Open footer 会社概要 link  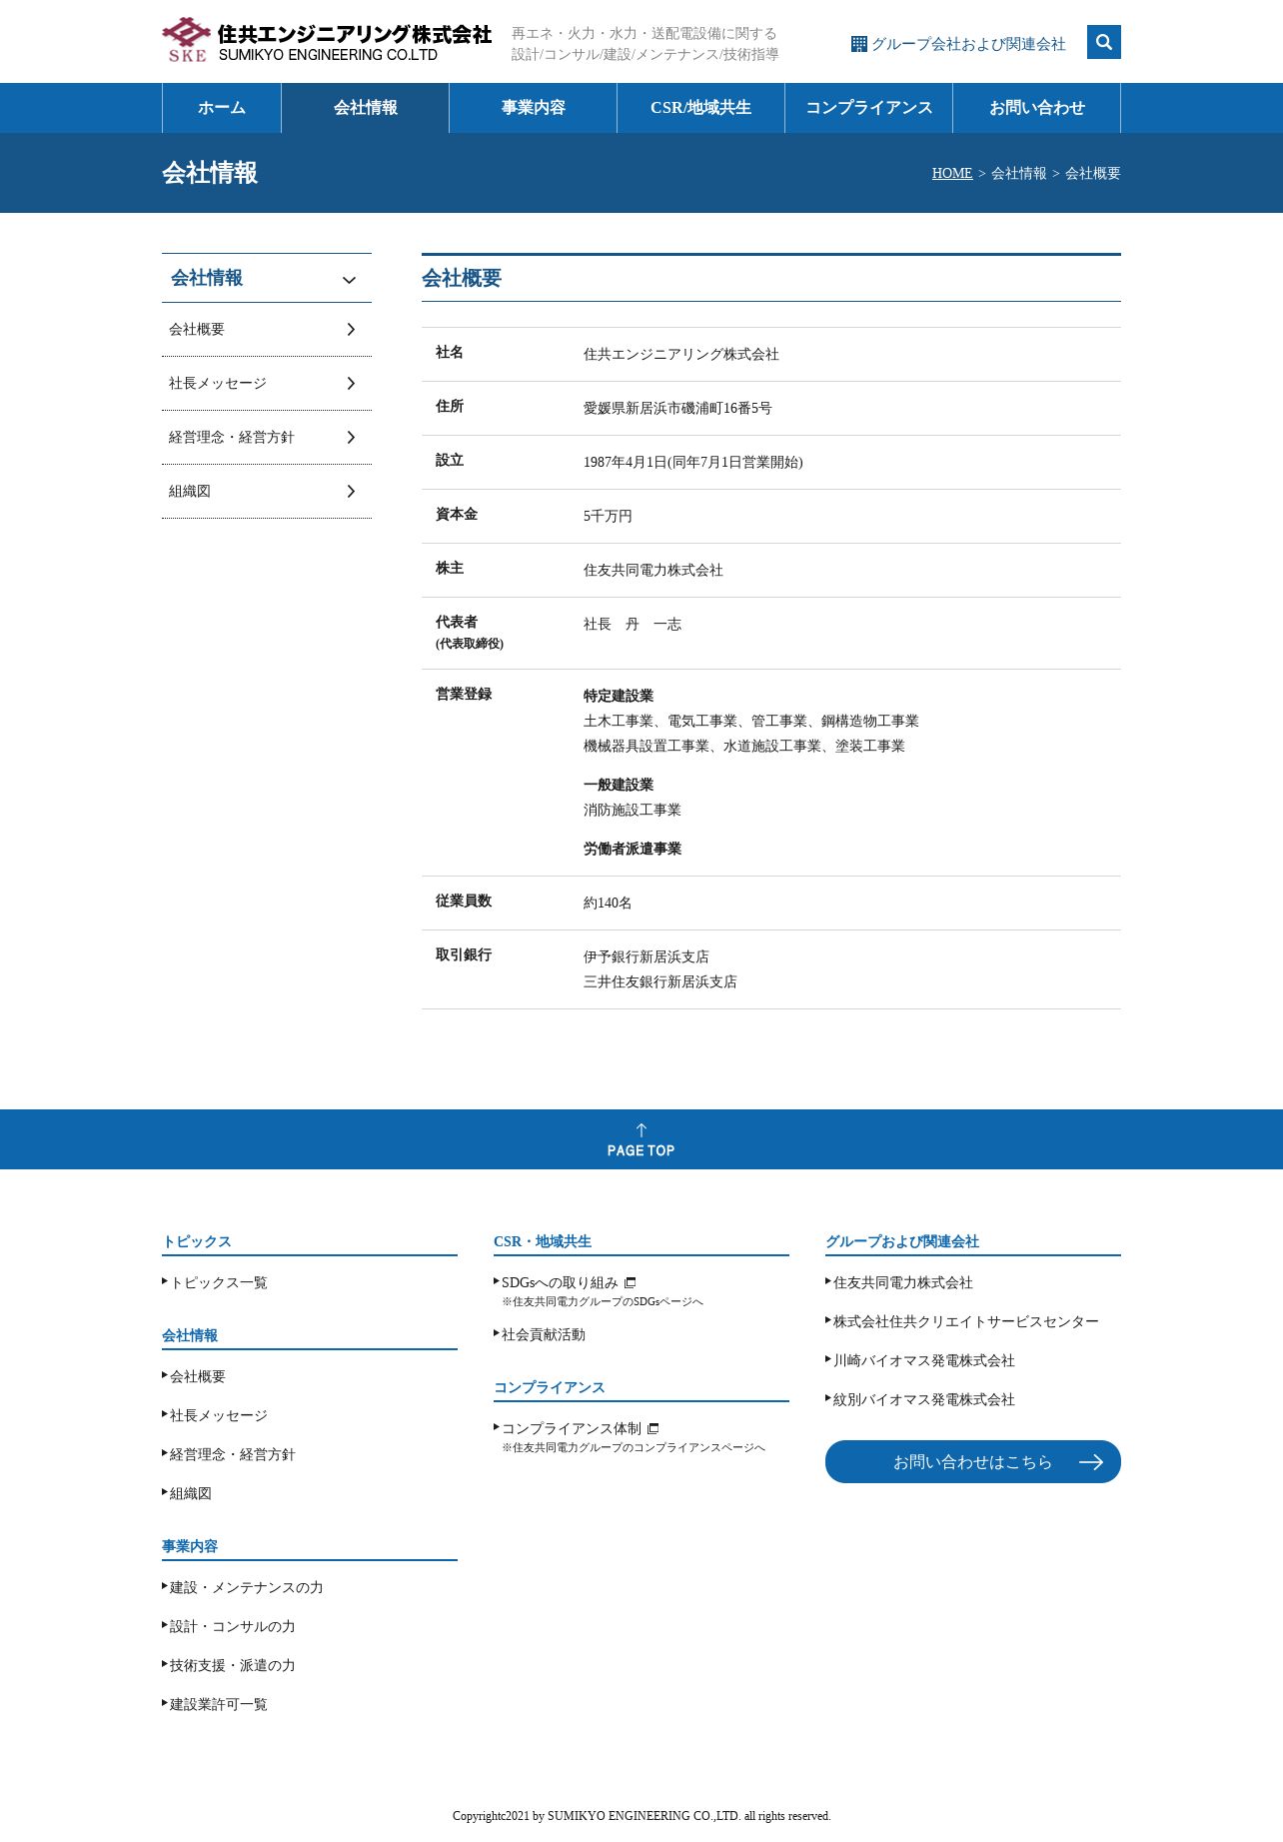(x=198, y=1376)
